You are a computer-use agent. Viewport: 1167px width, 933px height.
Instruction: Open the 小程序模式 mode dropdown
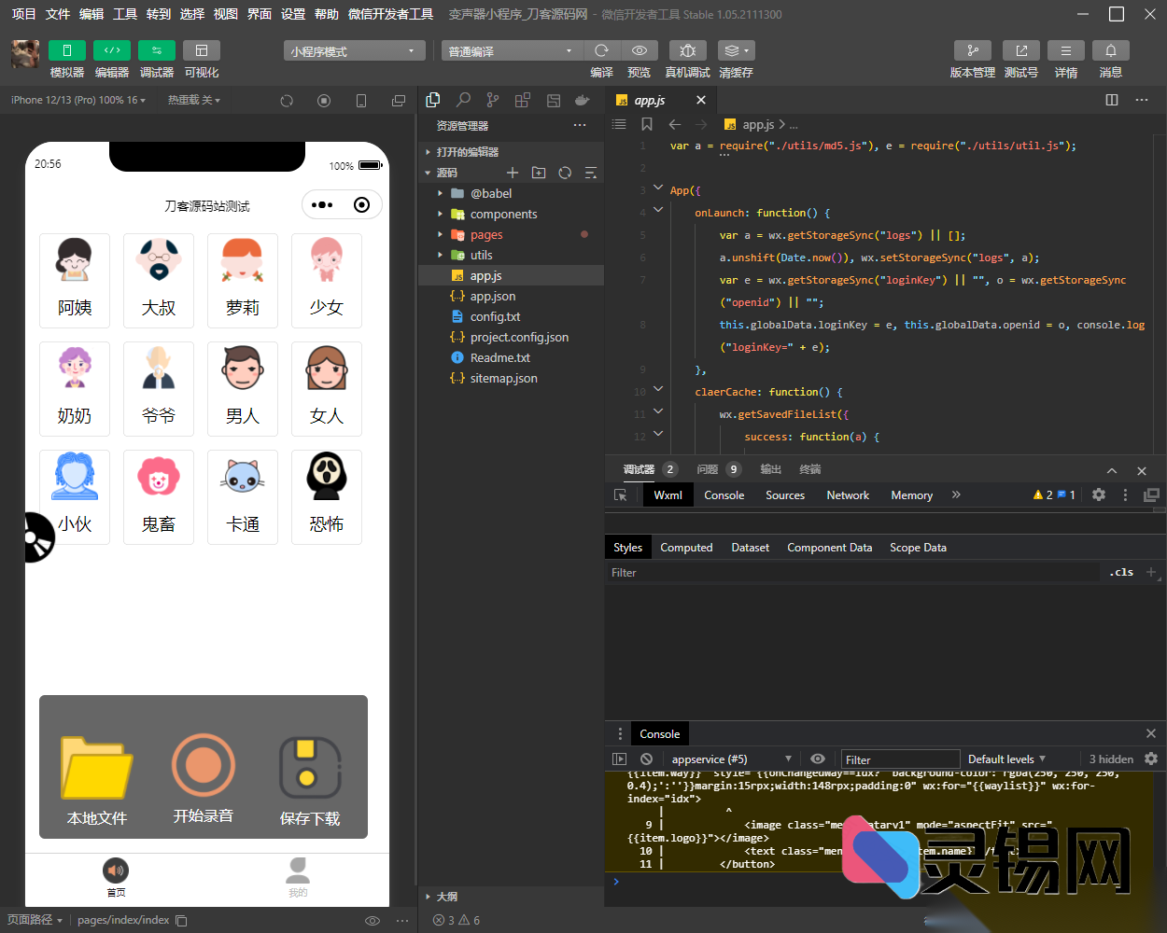354,51
